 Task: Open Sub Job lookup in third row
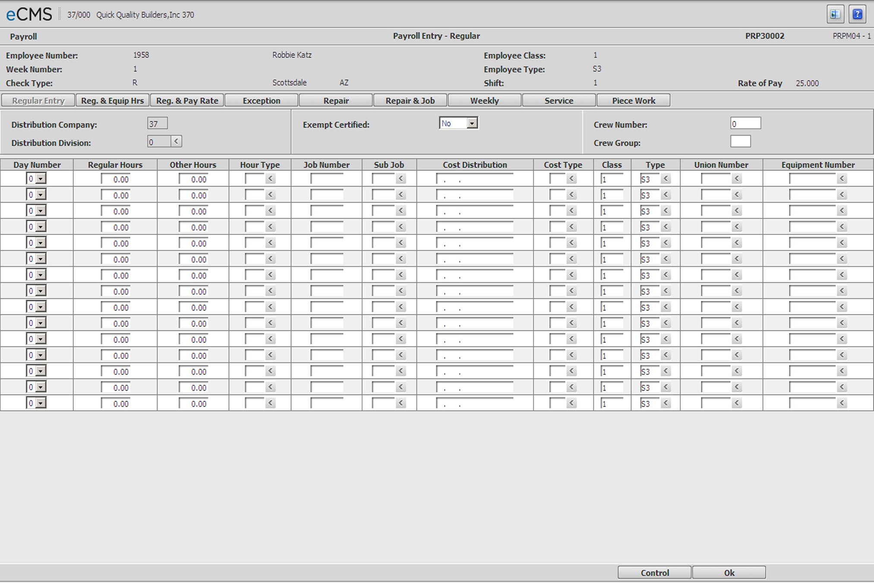401,211
